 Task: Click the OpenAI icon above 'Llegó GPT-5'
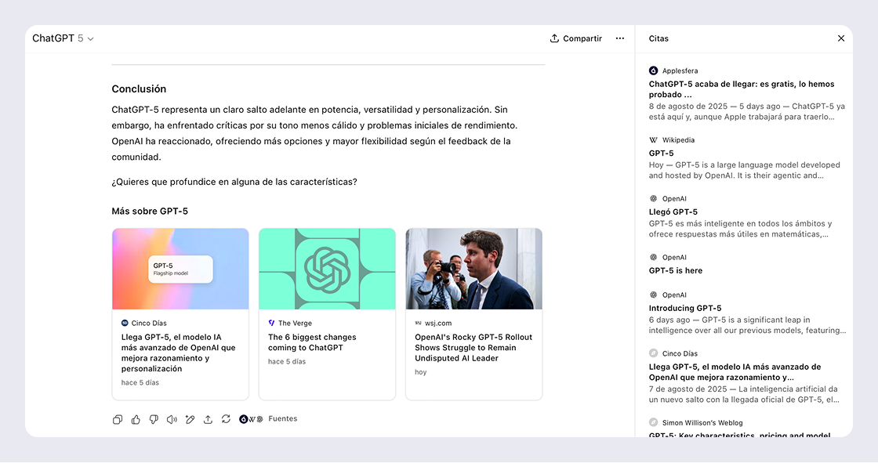coord(654,199)
